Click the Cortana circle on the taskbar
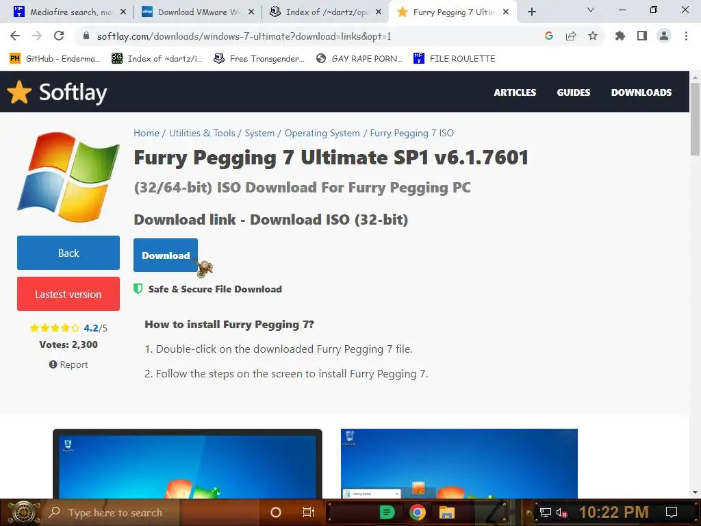Screen dimensions: 701x526 276,512
